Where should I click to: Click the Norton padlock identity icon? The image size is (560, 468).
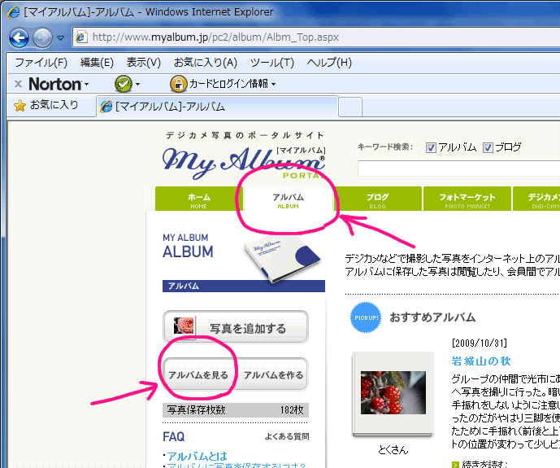tap(179, 84)
